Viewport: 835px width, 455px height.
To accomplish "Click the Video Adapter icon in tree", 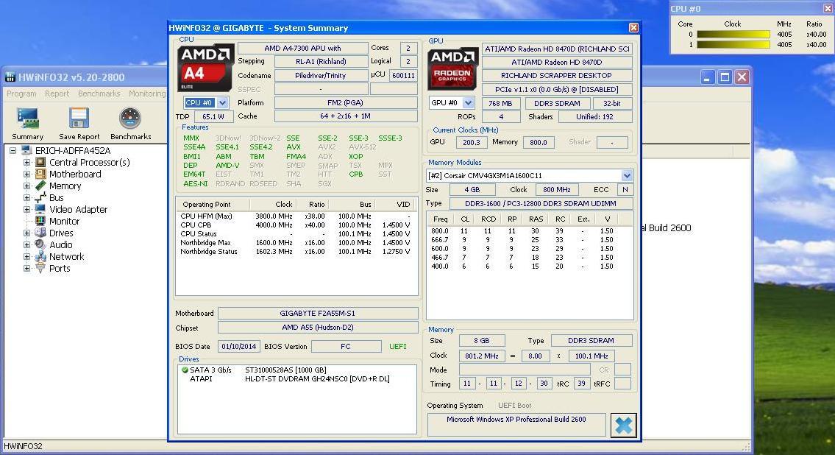I will [40, 209].
